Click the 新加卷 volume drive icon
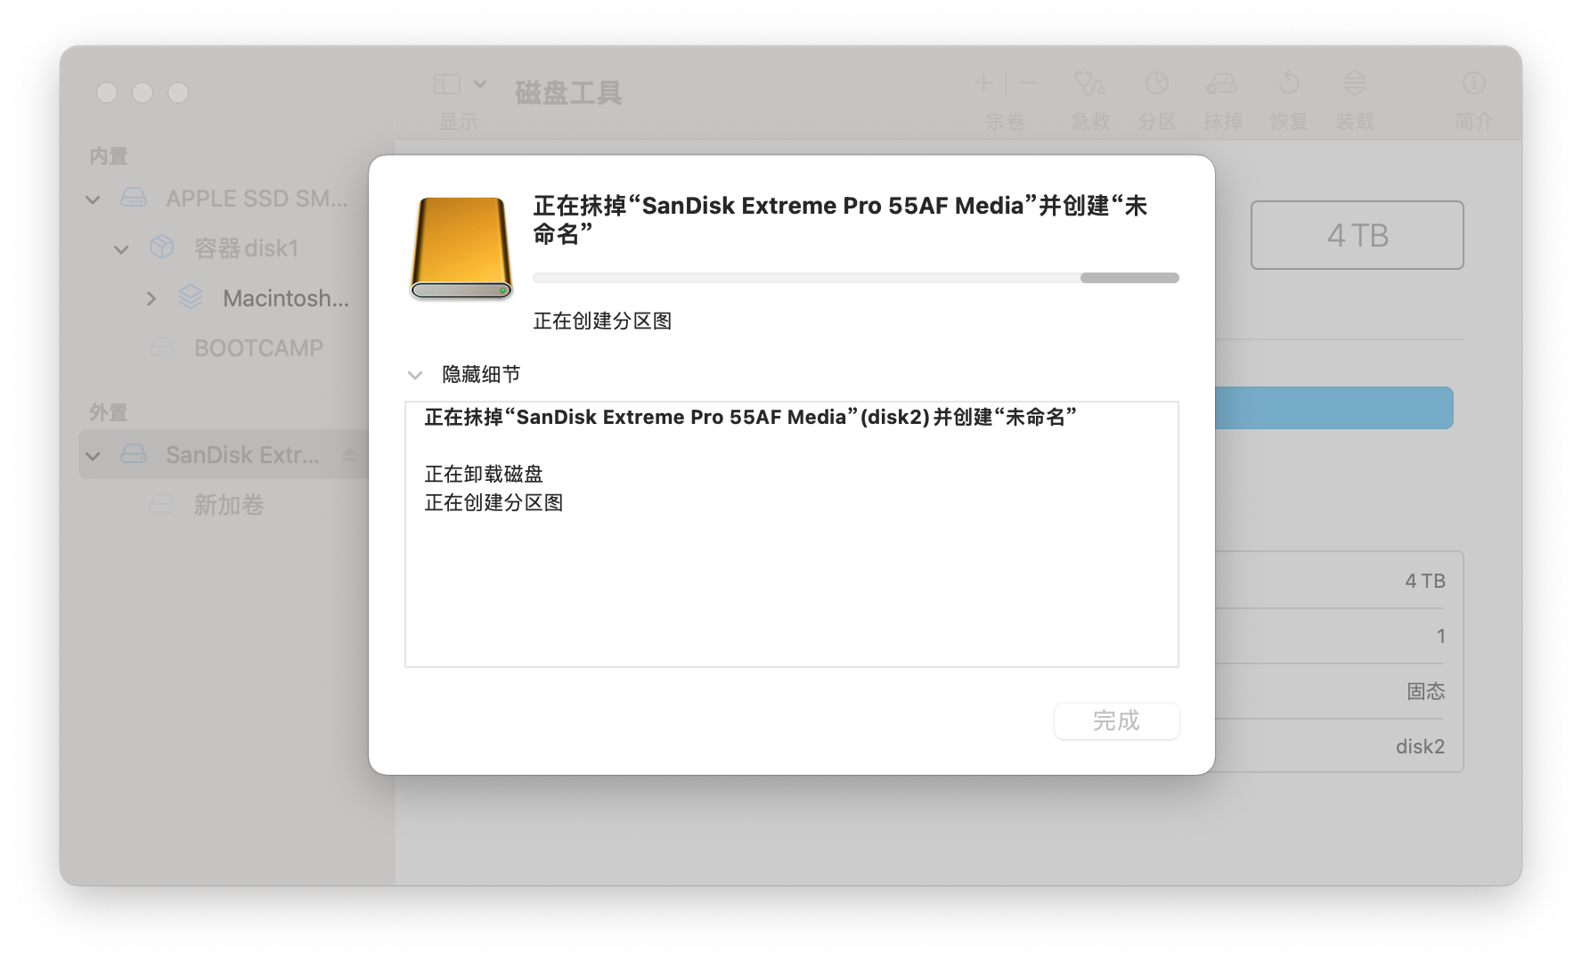The image size is (1582, 960). (162, 504)
